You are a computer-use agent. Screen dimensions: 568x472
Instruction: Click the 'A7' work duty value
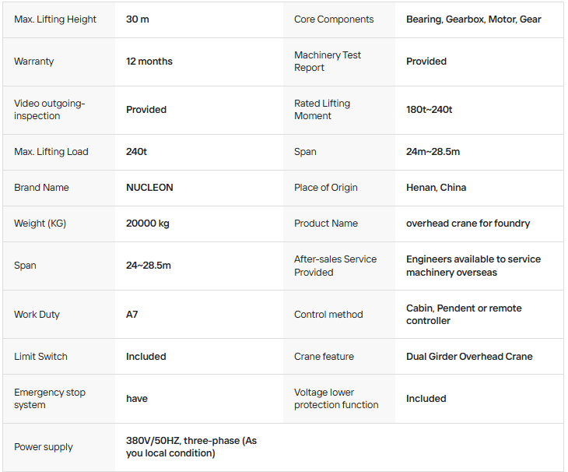click(x=131, y=315)
